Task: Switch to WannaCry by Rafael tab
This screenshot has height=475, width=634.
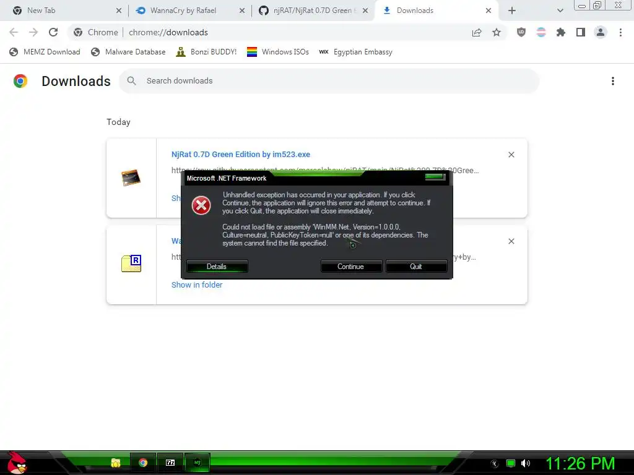Action: tap(190, 11)
